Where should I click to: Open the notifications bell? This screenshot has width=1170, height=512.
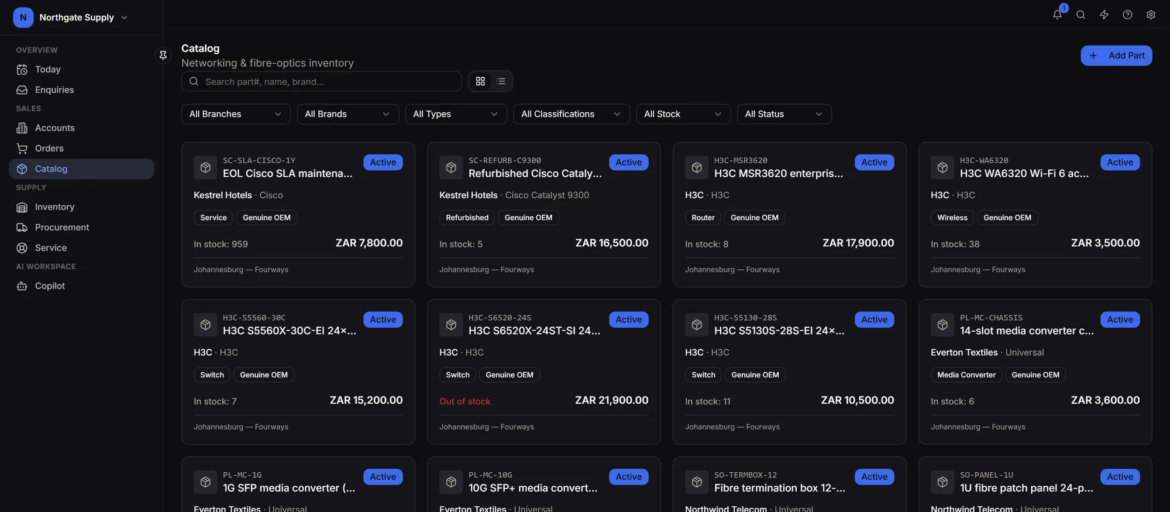coord(1057,15)
